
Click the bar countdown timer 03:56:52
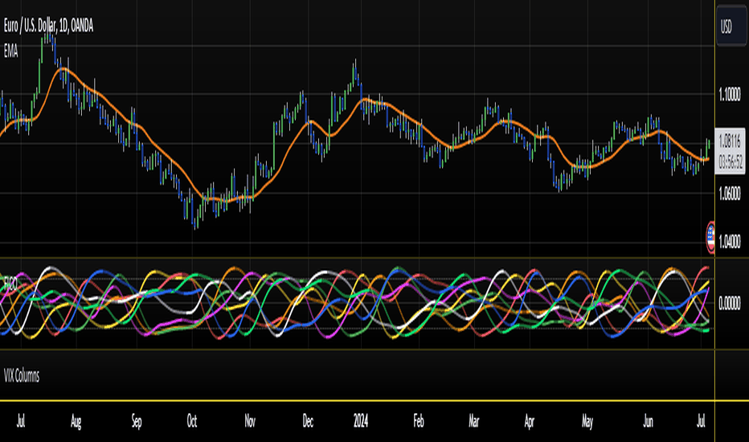tap(731, 162)
